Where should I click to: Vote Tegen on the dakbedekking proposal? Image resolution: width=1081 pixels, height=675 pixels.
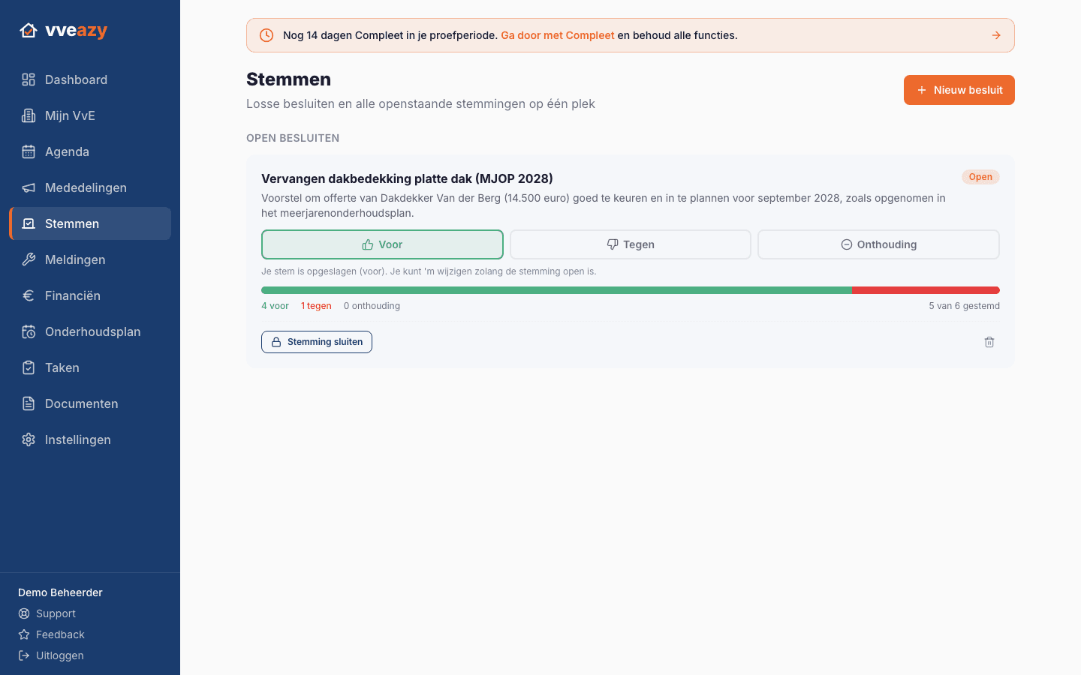[x=631, y=244]
